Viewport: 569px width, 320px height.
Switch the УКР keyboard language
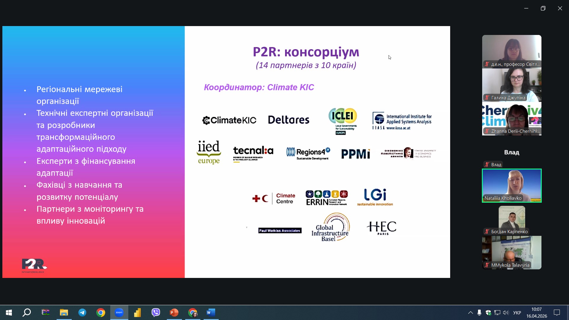click(517, 313)
